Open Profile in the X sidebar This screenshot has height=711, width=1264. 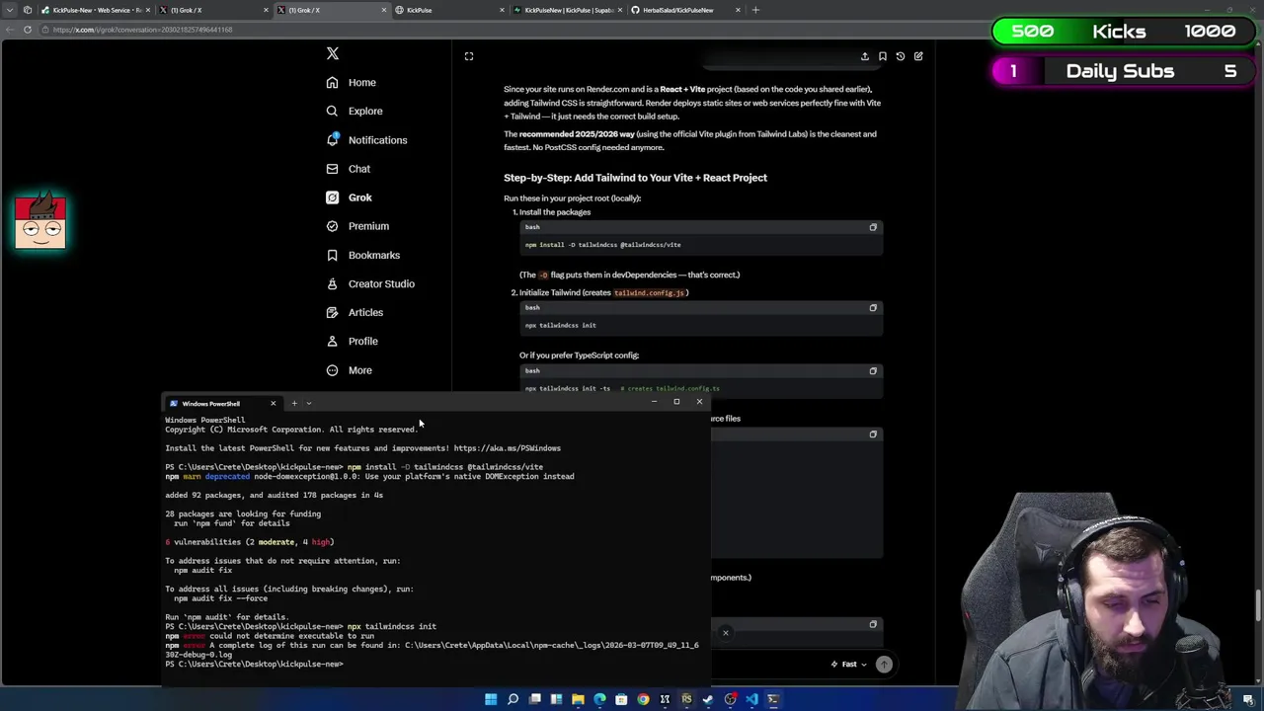[x=353, y=341]
